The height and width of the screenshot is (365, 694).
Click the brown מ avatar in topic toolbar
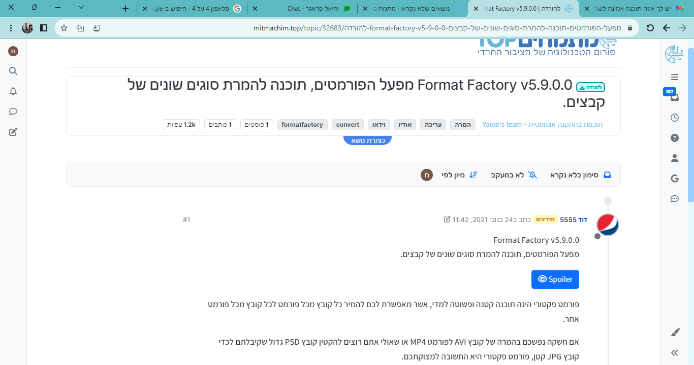point(427,175)
